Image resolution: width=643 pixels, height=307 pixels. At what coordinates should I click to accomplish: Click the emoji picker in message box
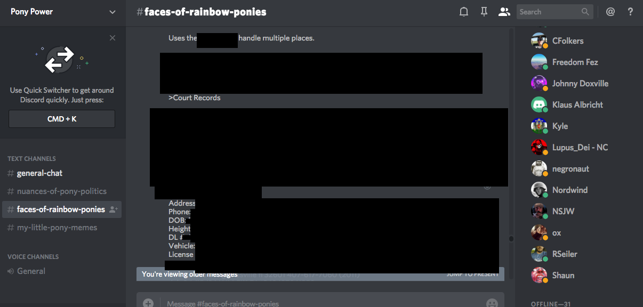[x=492, y=303]
